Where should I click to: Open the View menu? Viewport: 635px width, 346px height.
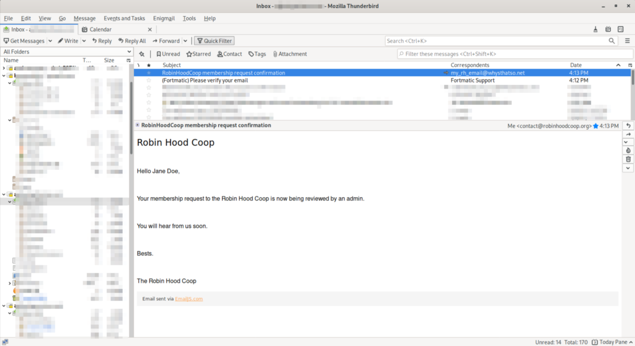point(45,18)
